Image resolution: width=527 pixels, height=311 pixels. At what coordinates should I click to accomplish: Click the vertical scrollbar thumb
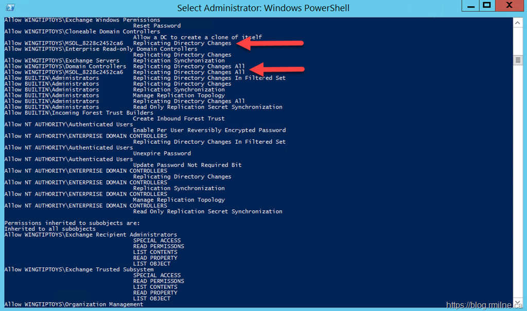point(518,60)
